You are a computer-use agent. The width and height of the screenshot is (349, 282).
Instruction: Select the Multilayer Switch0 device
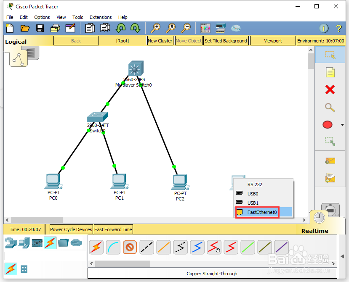coord(136,69)
